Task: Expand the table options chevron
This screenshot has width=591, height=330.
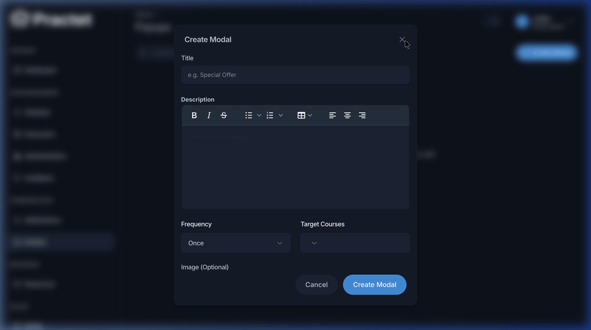Action: point(310,115)
